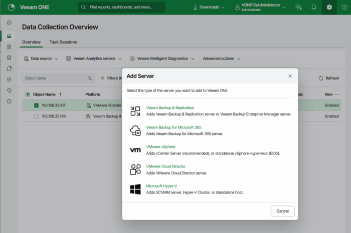Click the Veeam Backup & Replication icon

pos(135,111)
